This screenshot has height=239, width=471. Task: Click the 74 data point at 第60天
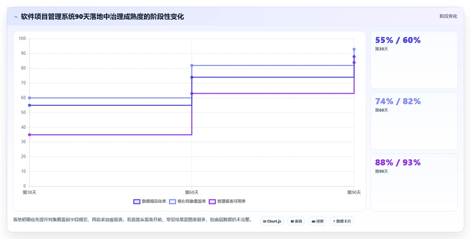coord(192,77)
